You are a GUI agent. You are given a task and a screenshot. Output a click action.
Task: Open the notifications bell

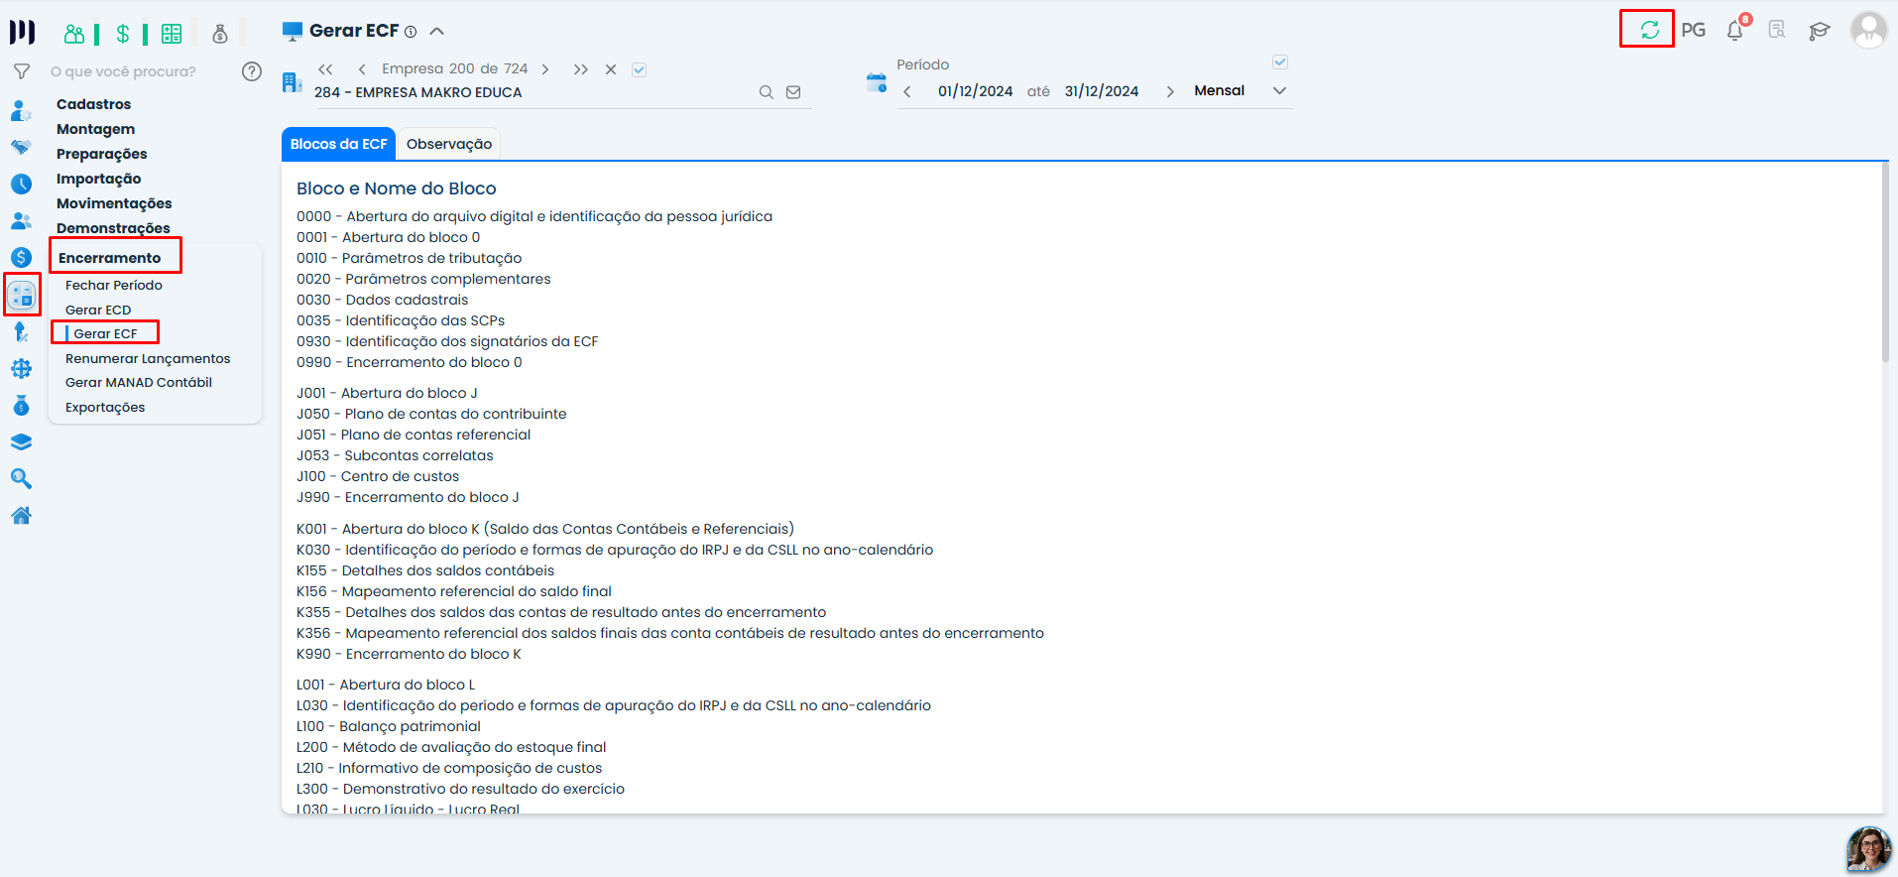click(1735, 30)
